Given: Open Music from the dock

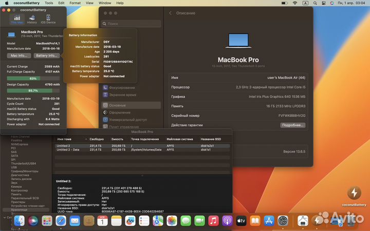Looking at the screenshot, I should pos(214,221).
